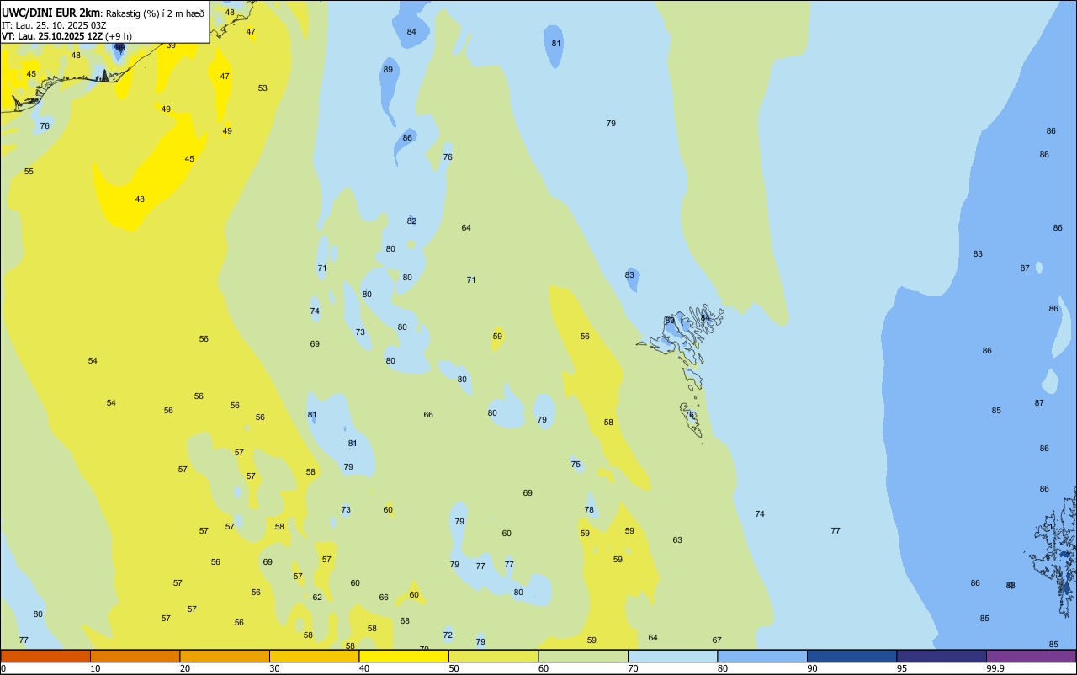Click the legend tick label '30'
Viewport: 1077px width, 675px height.
[275, 668]
